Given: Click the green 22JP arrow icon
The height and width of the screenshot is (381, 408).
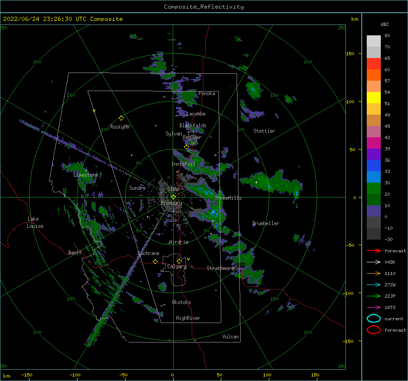Looking at the screenshot, I should 374,296.
